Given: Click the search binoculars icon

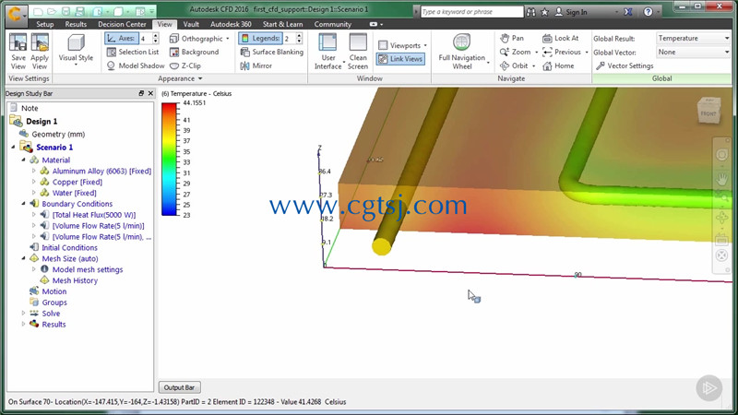Looking at the screenshot, I should 531,12.
